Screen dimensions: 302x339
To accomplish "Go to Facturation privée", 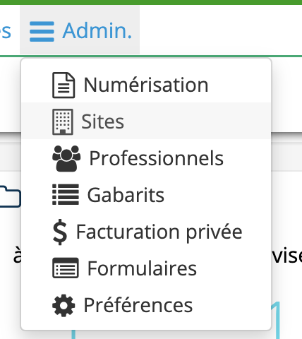I will 146,232.
